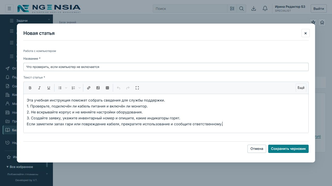Screen dimensions: 332x186
Task: Redo the last undone edit
Action: pos(128,88)
